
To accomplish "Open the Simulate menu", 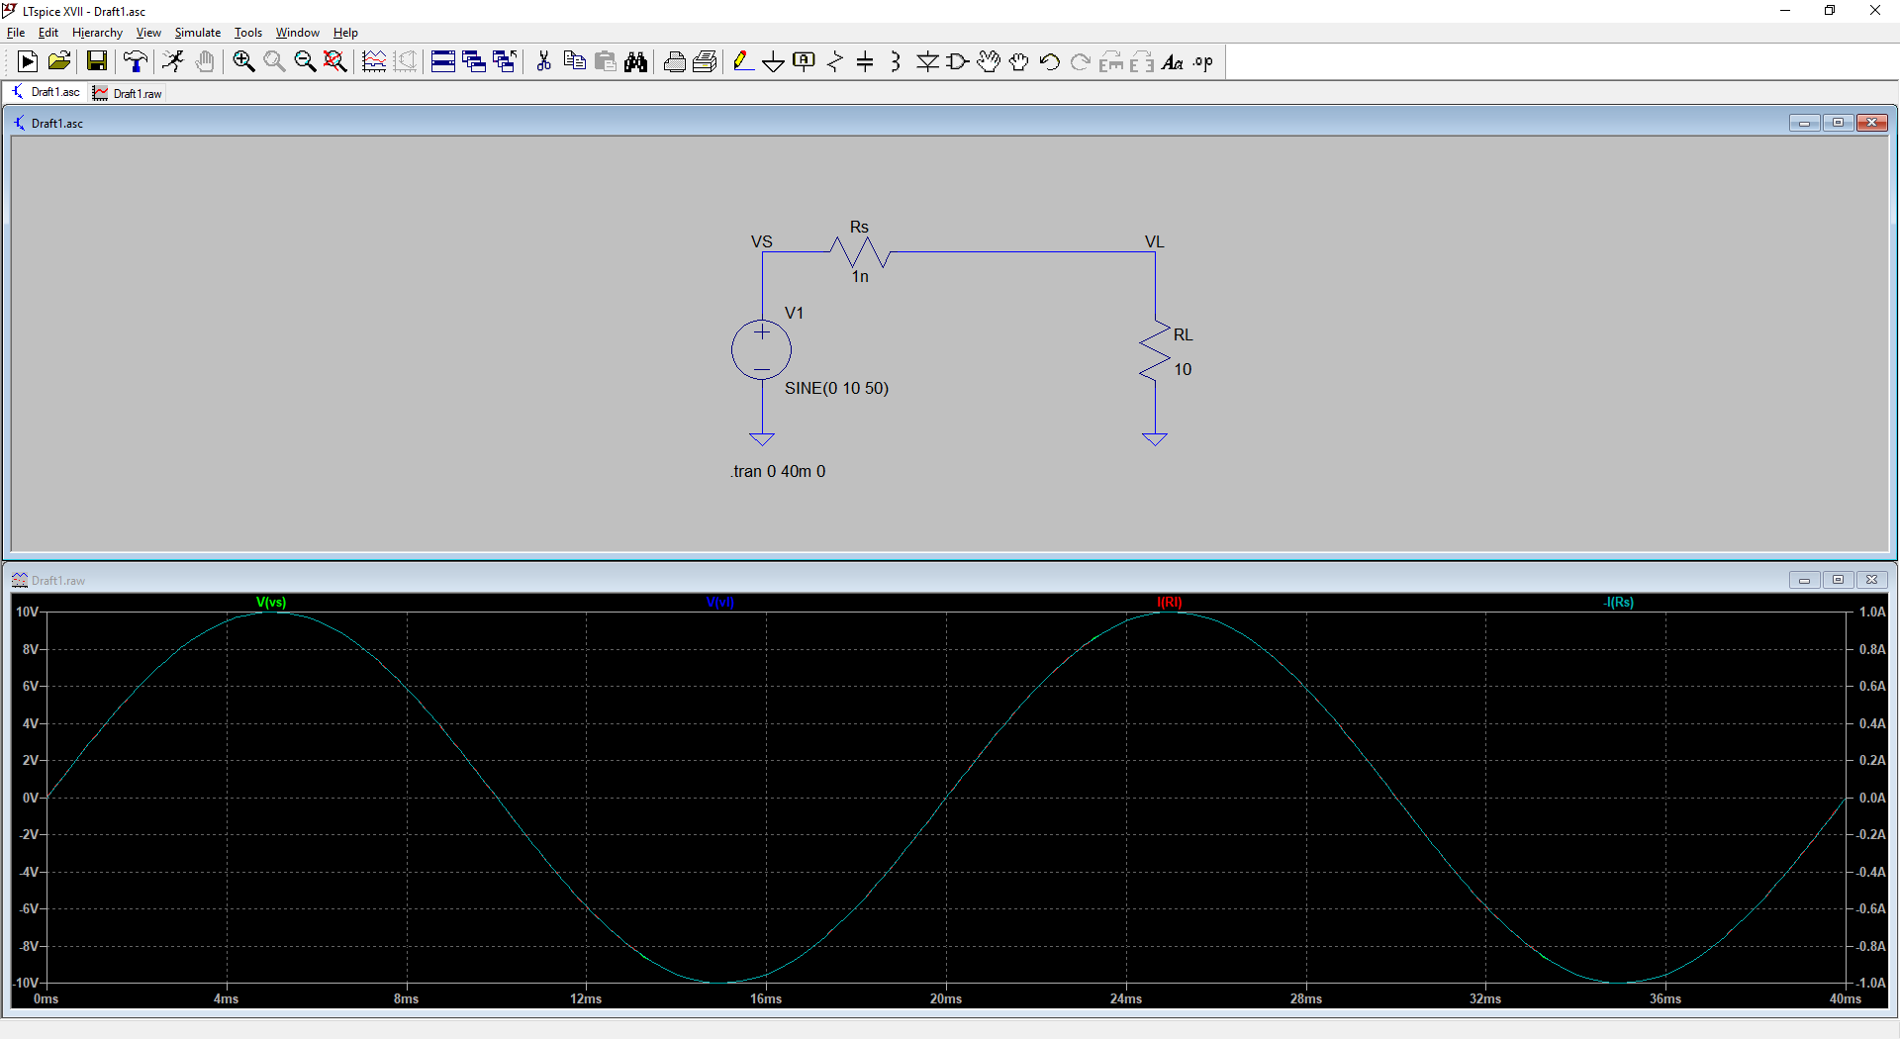I will [197, 33].
